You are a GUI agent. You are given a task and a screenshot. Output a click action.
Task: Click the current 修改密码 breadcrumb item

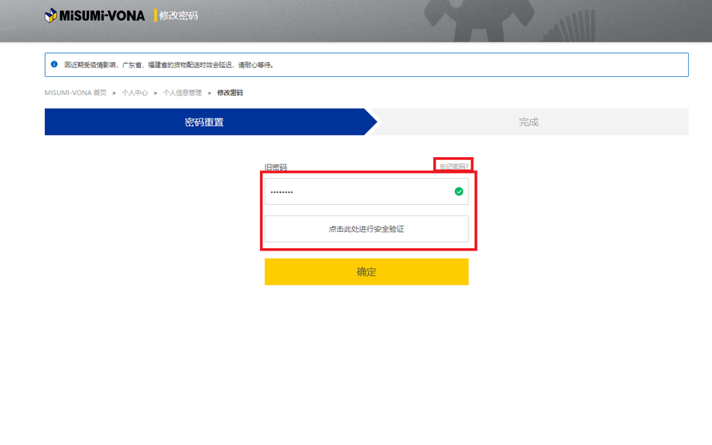230,93
